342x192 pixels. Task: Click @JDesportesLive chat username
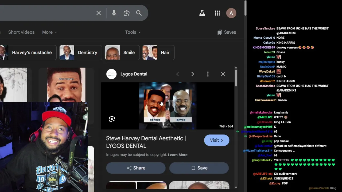(261, 137)
